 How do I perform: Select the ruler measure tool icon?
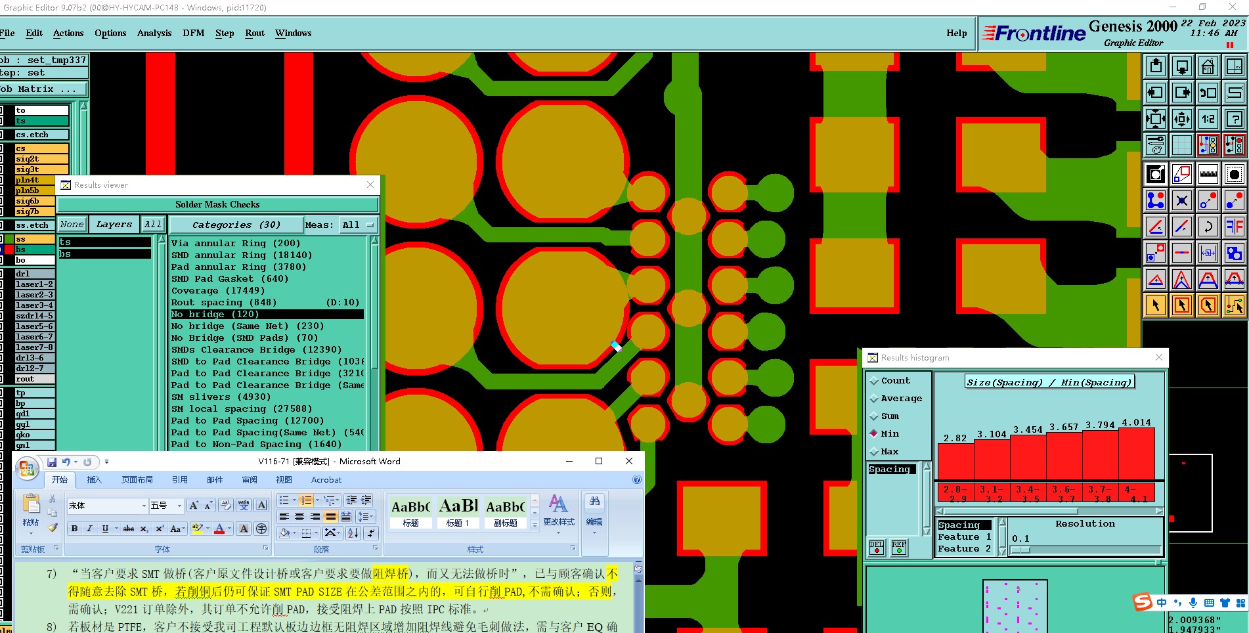pos(1208,174)
